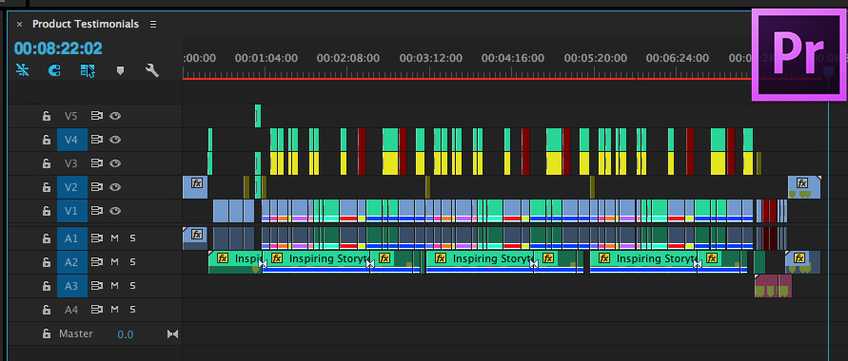The height and width of the screenshot is (361, 848).
Task: Toggle lock on track V4
Action: click(x=47, y=140)
